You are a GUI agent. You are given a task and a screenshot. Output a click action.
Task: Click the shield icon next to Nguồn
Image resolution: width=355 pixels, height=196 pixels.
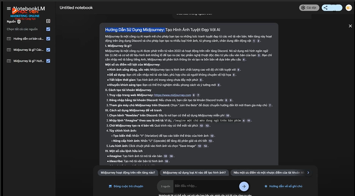pos(19,22)
